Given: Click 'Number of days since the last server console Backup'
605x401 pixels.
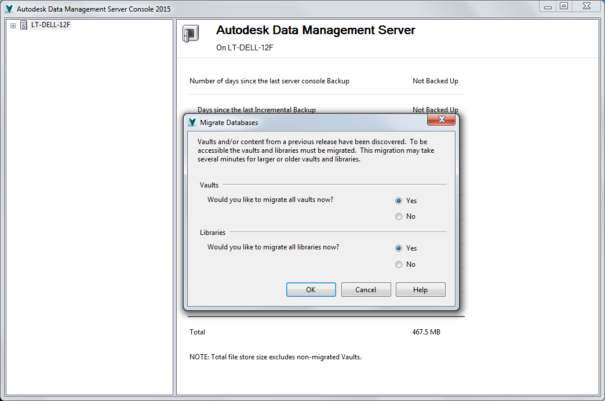Looking at the screenshot, I should 269,81.
